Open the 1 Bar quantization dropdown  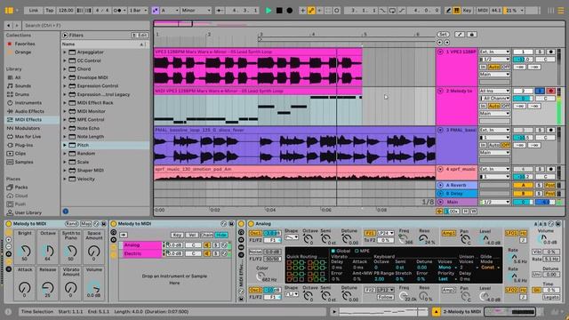[x=139, y=11]
